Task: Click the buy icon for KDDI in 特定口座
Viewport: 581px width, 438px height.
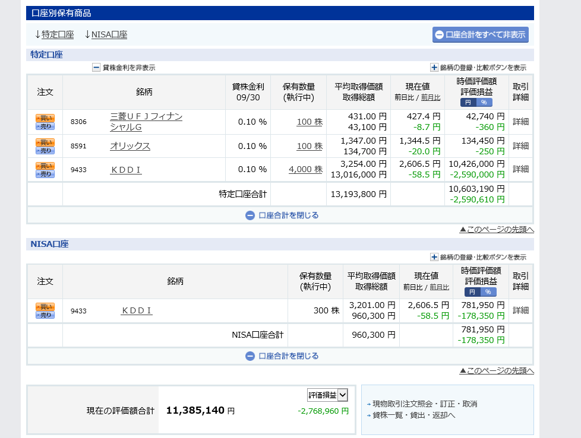Action: 45,166
